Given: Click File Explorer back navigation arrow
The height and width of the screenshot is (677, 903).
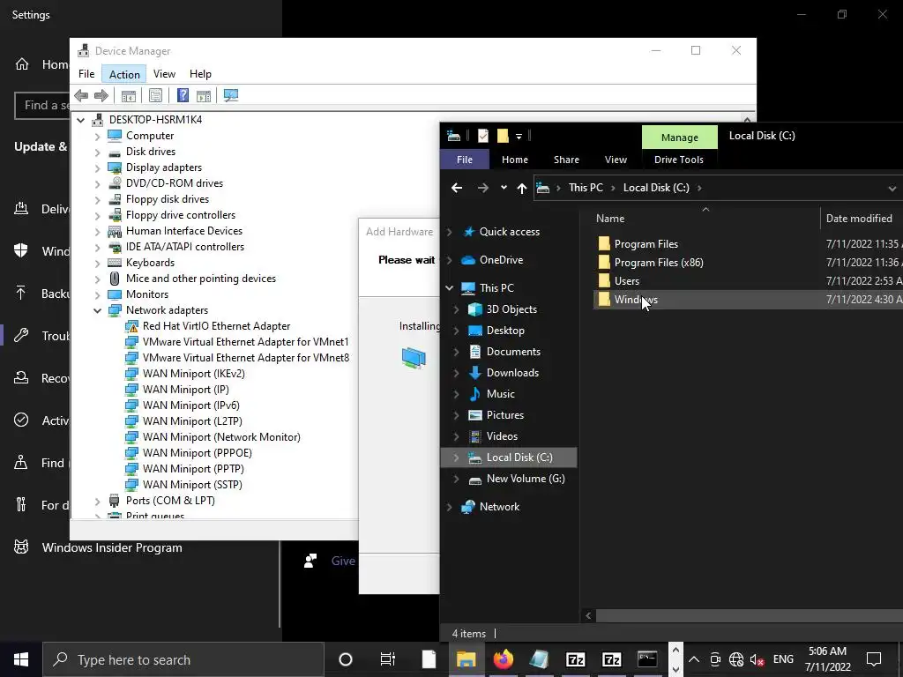Looking at the screenshot, I should (x=457, y=188).
